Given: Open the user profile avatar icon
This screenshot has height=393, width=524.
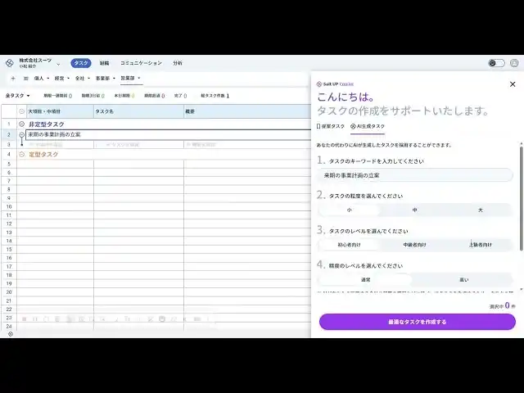Looking at the screenshot, I should pyautogui.click(x=514, y=63).
